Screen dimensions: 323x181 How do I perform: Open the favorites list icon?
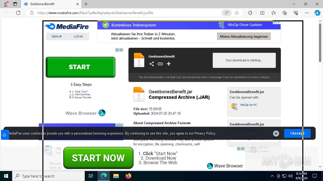[274, 13]
